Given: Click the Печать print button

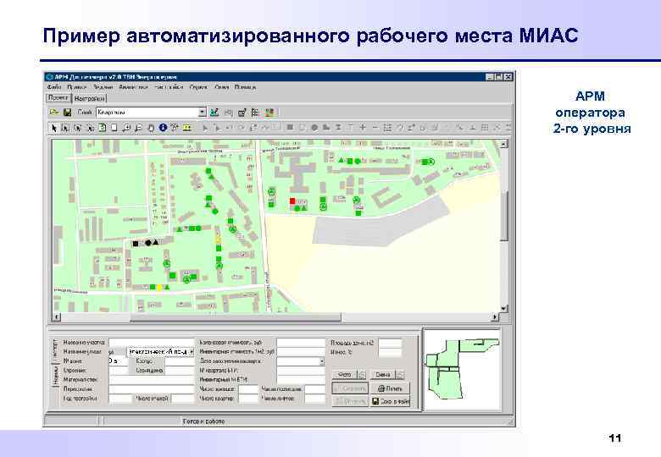Looking at the screenshot, I should click(x=390, y=388).
